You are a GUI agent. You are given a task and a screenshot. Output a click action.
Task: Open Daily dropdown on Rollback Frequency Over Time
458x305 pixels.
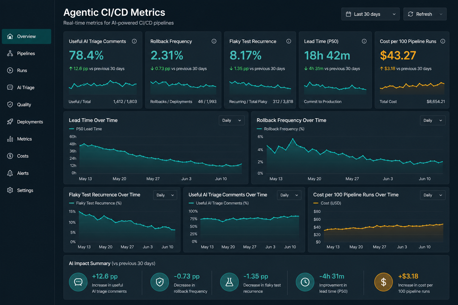[x=433, y=120]
